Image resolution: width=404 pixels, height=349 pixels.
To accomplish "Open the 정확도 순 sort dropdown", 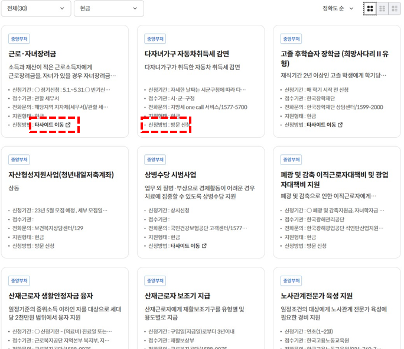I will click(x=338, y=8).
